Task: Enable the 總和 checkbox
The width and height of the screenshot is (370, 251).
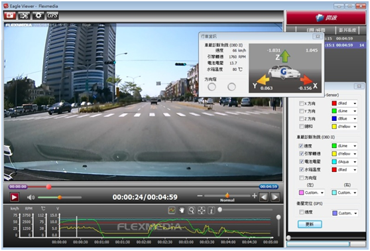Action: tap(301, 126)
